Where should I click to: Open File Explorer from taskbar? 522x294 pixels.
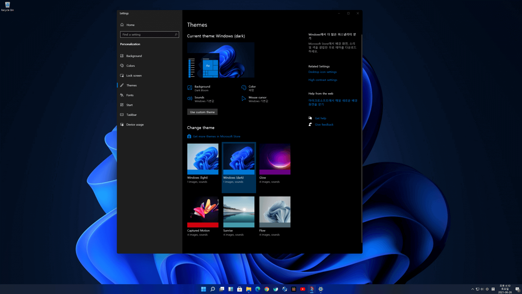[249, 289]
